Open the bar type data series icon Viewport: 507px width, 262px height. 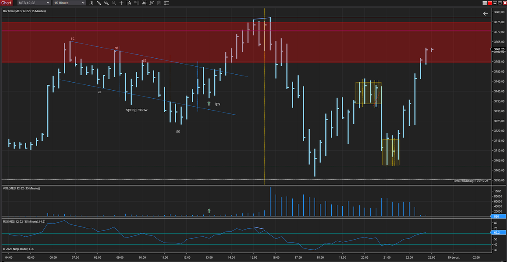pyautogui.click(x=91, y=3)
